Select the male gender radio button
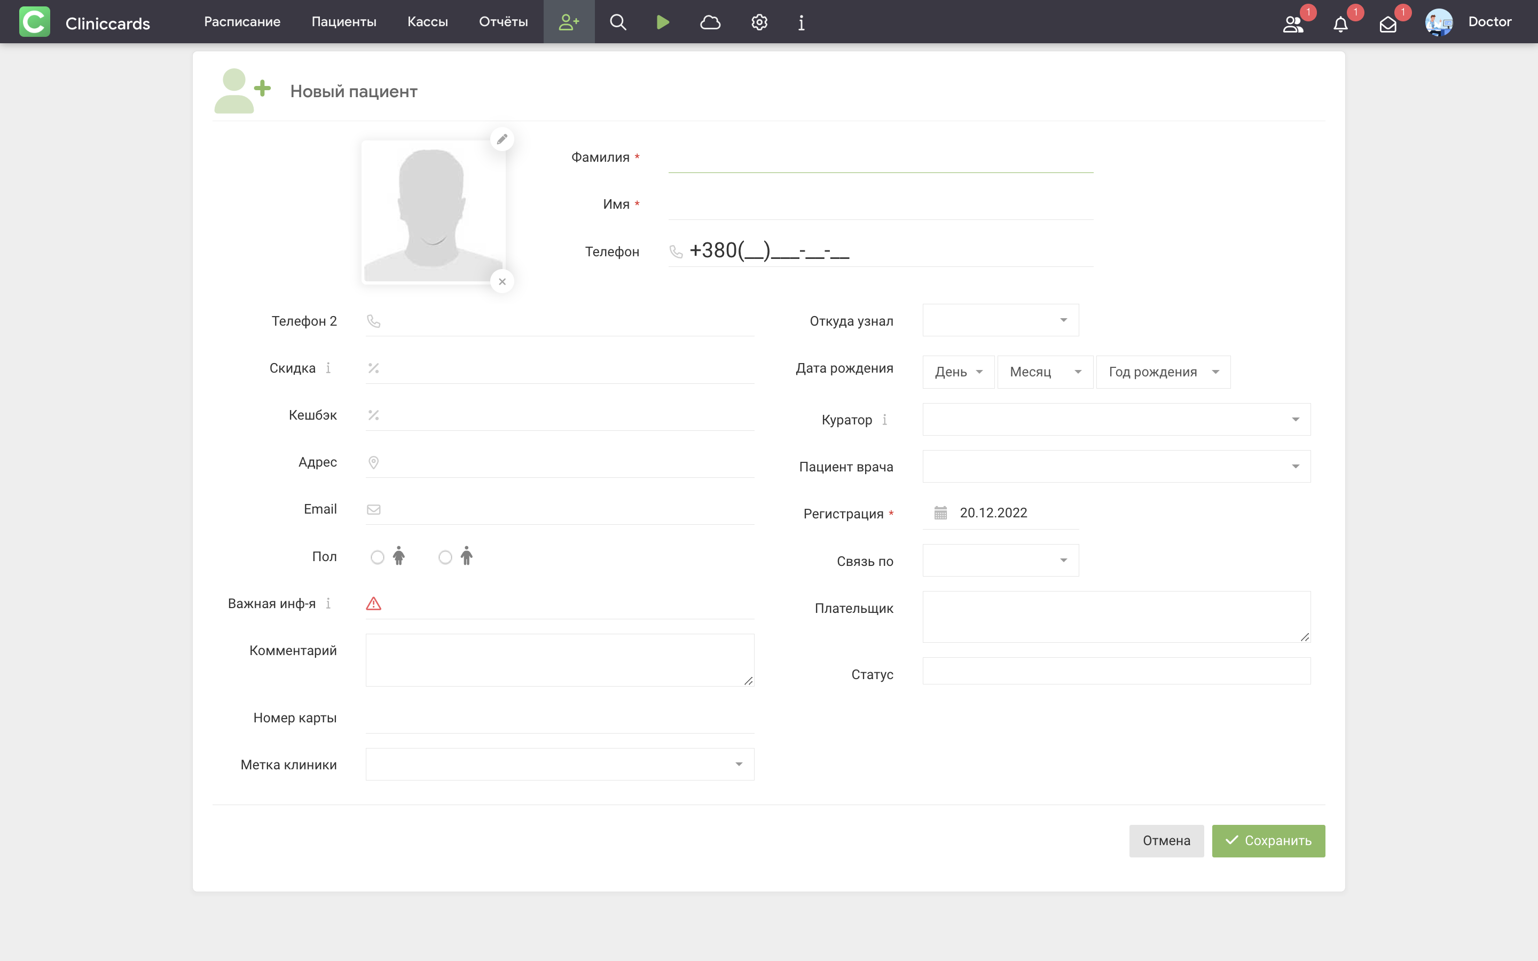Viewport: 1538px width, 961px height. click(445, 557)
